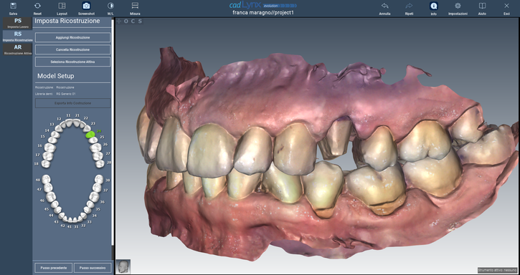Click Cancella Ricostruzione button

[x=72, y=49]
